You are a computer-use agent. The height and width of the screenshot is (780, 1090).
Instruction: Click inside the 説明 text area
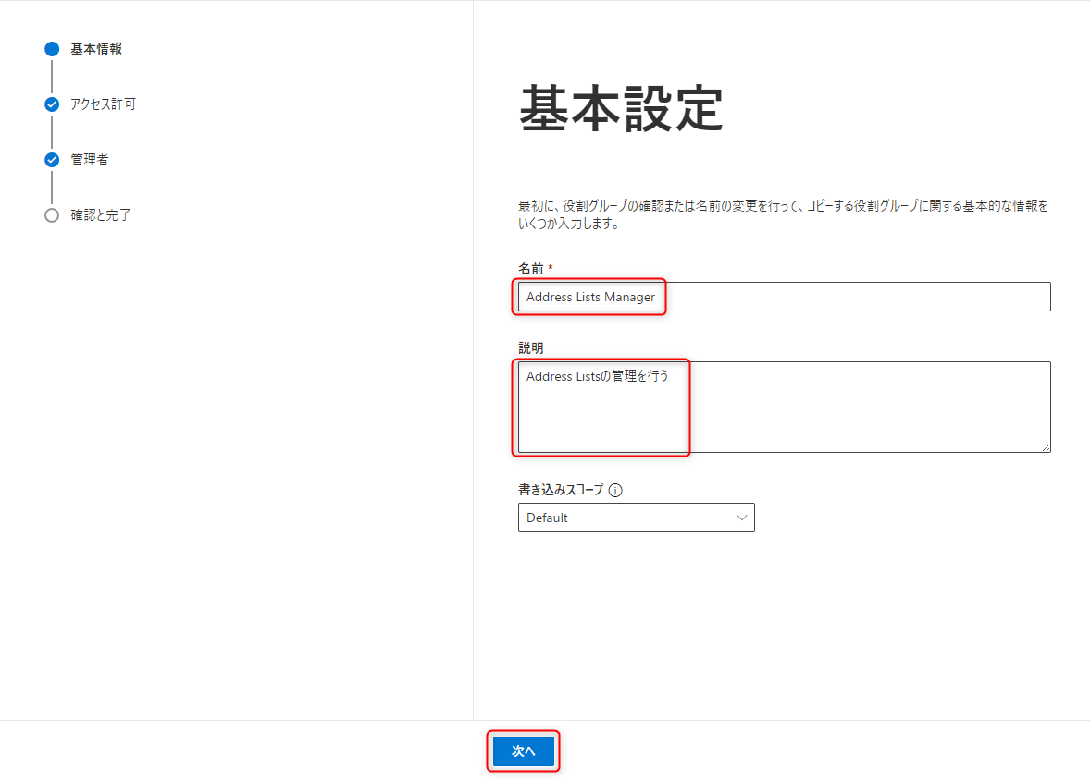tap(783, 411)
